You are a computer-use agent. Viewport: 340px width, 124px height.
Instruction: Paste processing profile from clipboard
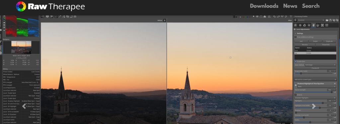coord(337,20)
